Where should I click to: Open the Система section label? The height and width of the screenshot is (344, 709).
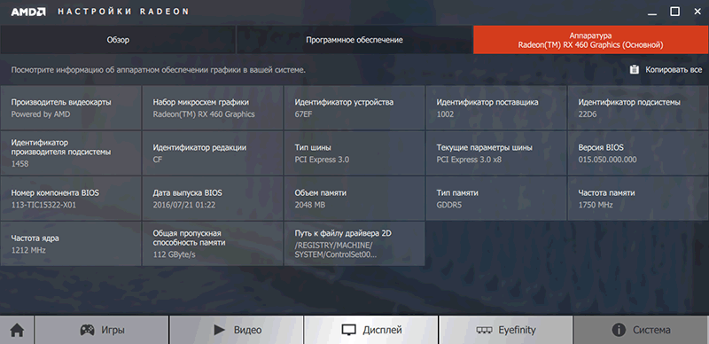651,330
